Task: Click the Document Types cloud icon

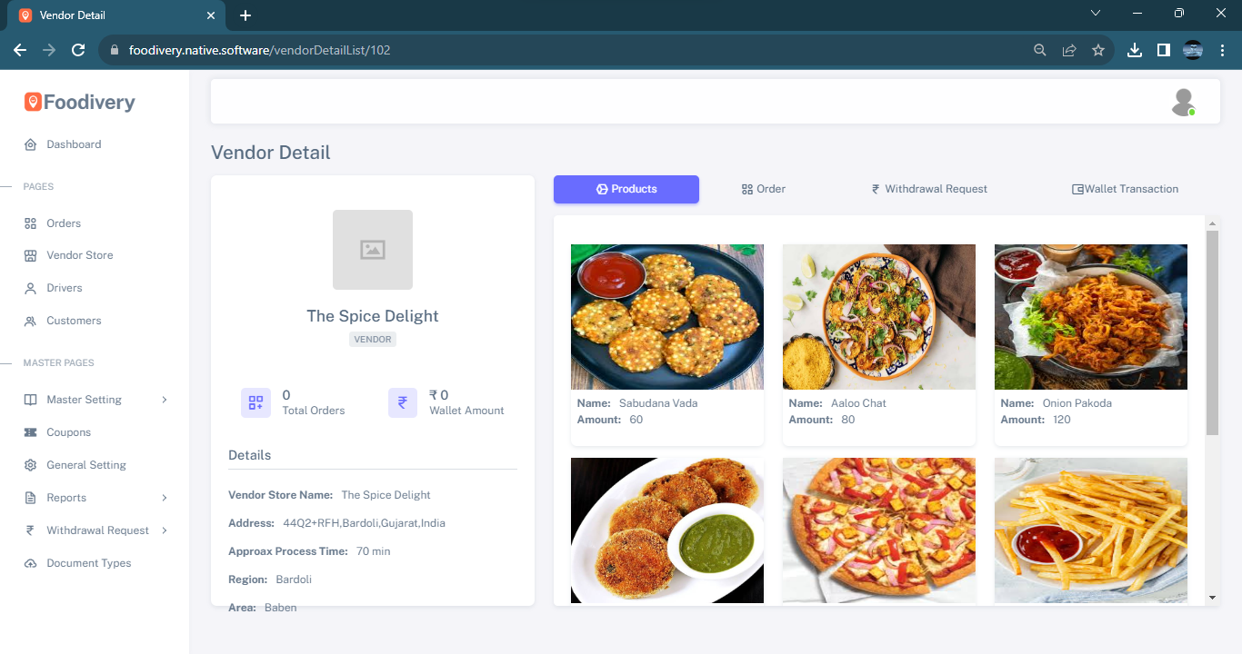Action: 30,564
